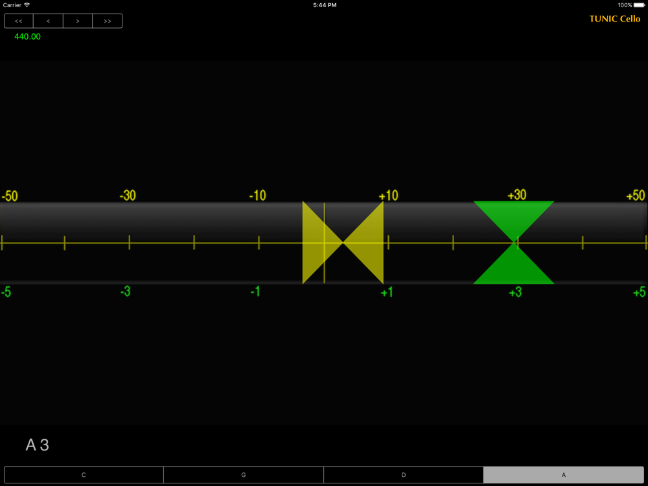The width and height of the screenshot is (648, 486).
Task: Select the D string tab
Action: point(404,475)
